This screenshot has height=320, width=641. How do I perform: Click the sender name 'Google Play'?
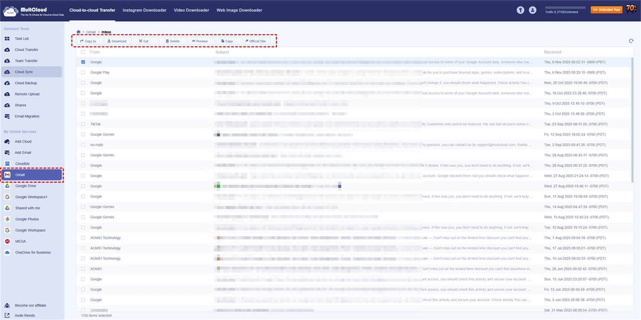click(100, 73)
